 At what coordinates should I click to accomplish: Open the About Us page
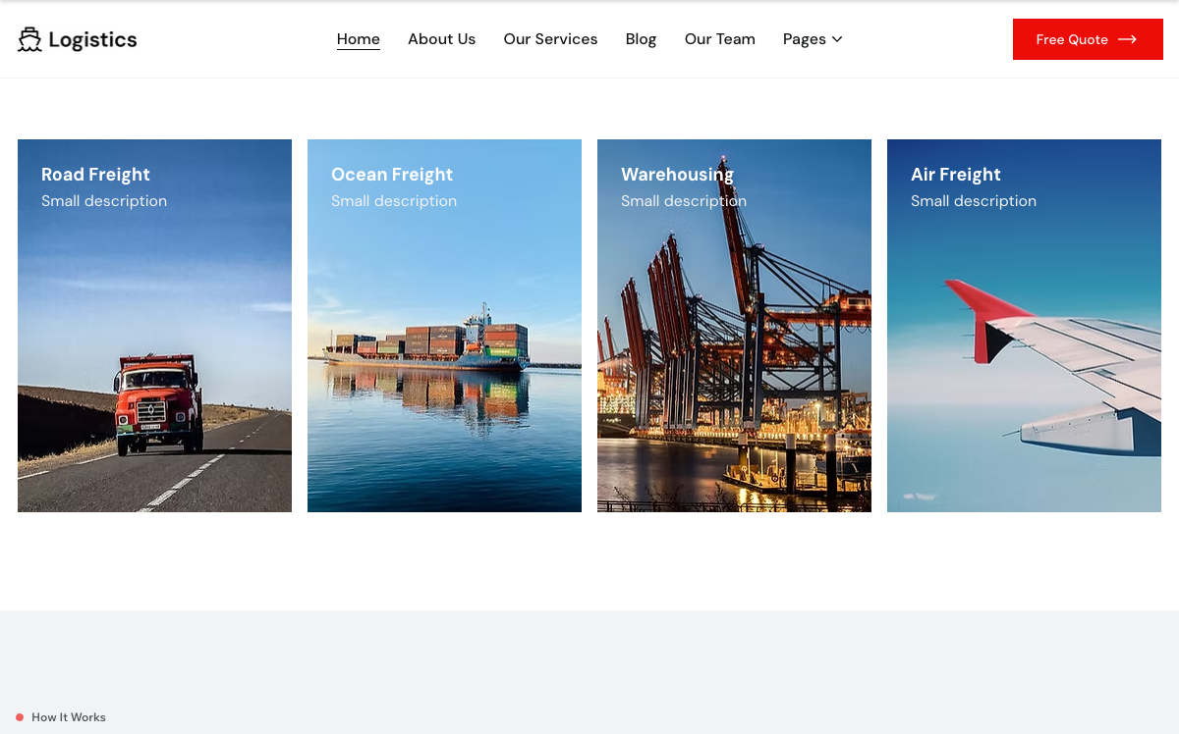pyautogui.click(x=441, y=39)
